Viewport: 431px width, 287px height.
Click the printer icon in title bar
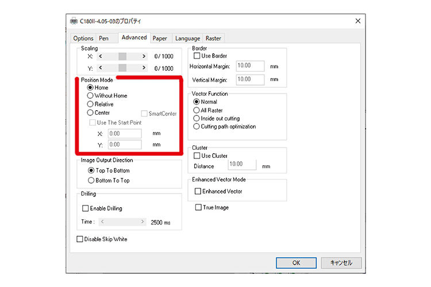point(74,21)
